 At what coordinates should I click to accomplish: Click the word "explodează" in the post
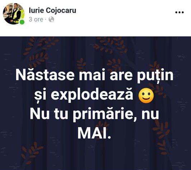(x=92, y=95)
